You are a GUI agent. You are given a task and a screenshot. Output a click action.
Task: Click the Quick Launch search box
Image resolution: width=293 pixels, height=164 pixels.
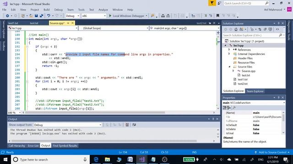click(x=244, y=3)
